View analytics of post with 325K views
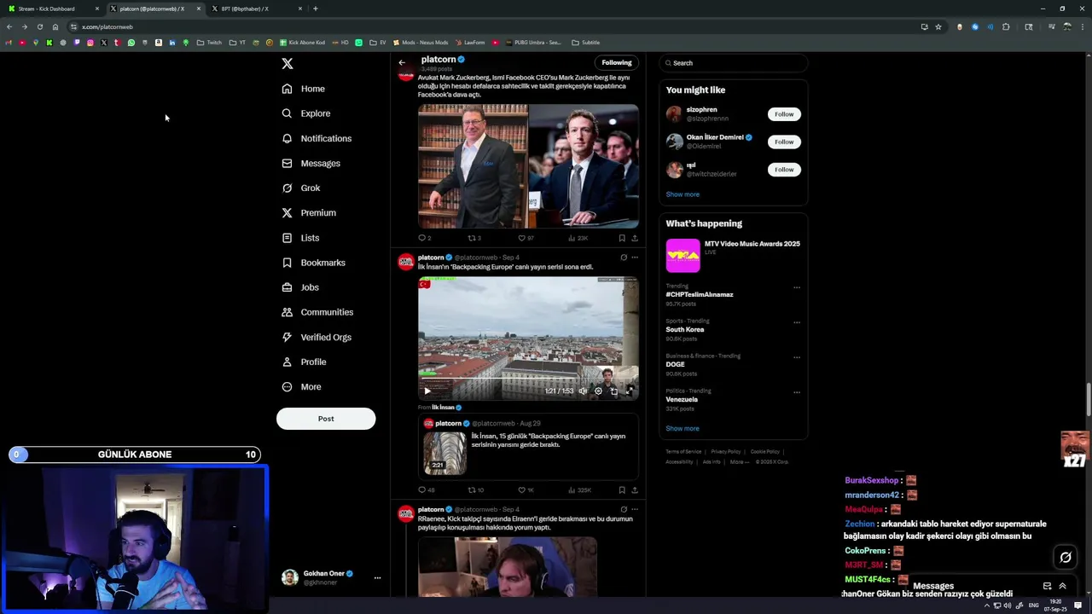The width and height of the screenshot is (1092, 614). [x=579, y=490]
